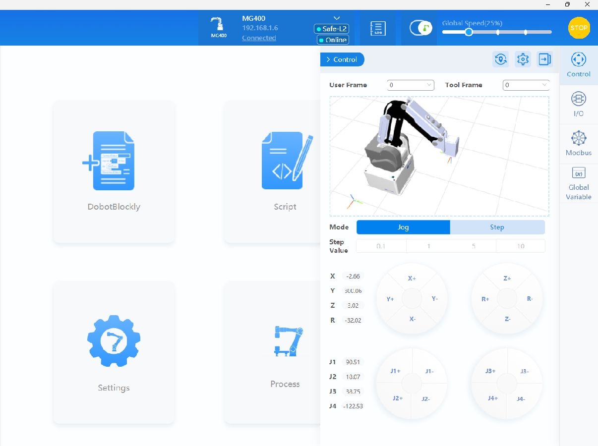The height and width of the screenshot is (446, 598).
Task: Jog the Z+ direction button
Action: (x=507, y=278)
